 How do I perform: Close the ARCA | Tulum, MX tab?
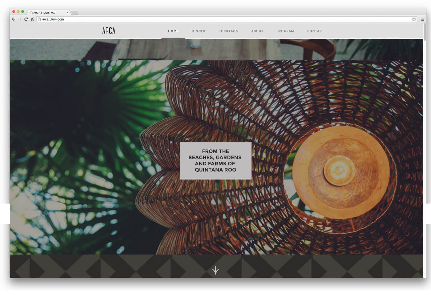pos(67,13)
